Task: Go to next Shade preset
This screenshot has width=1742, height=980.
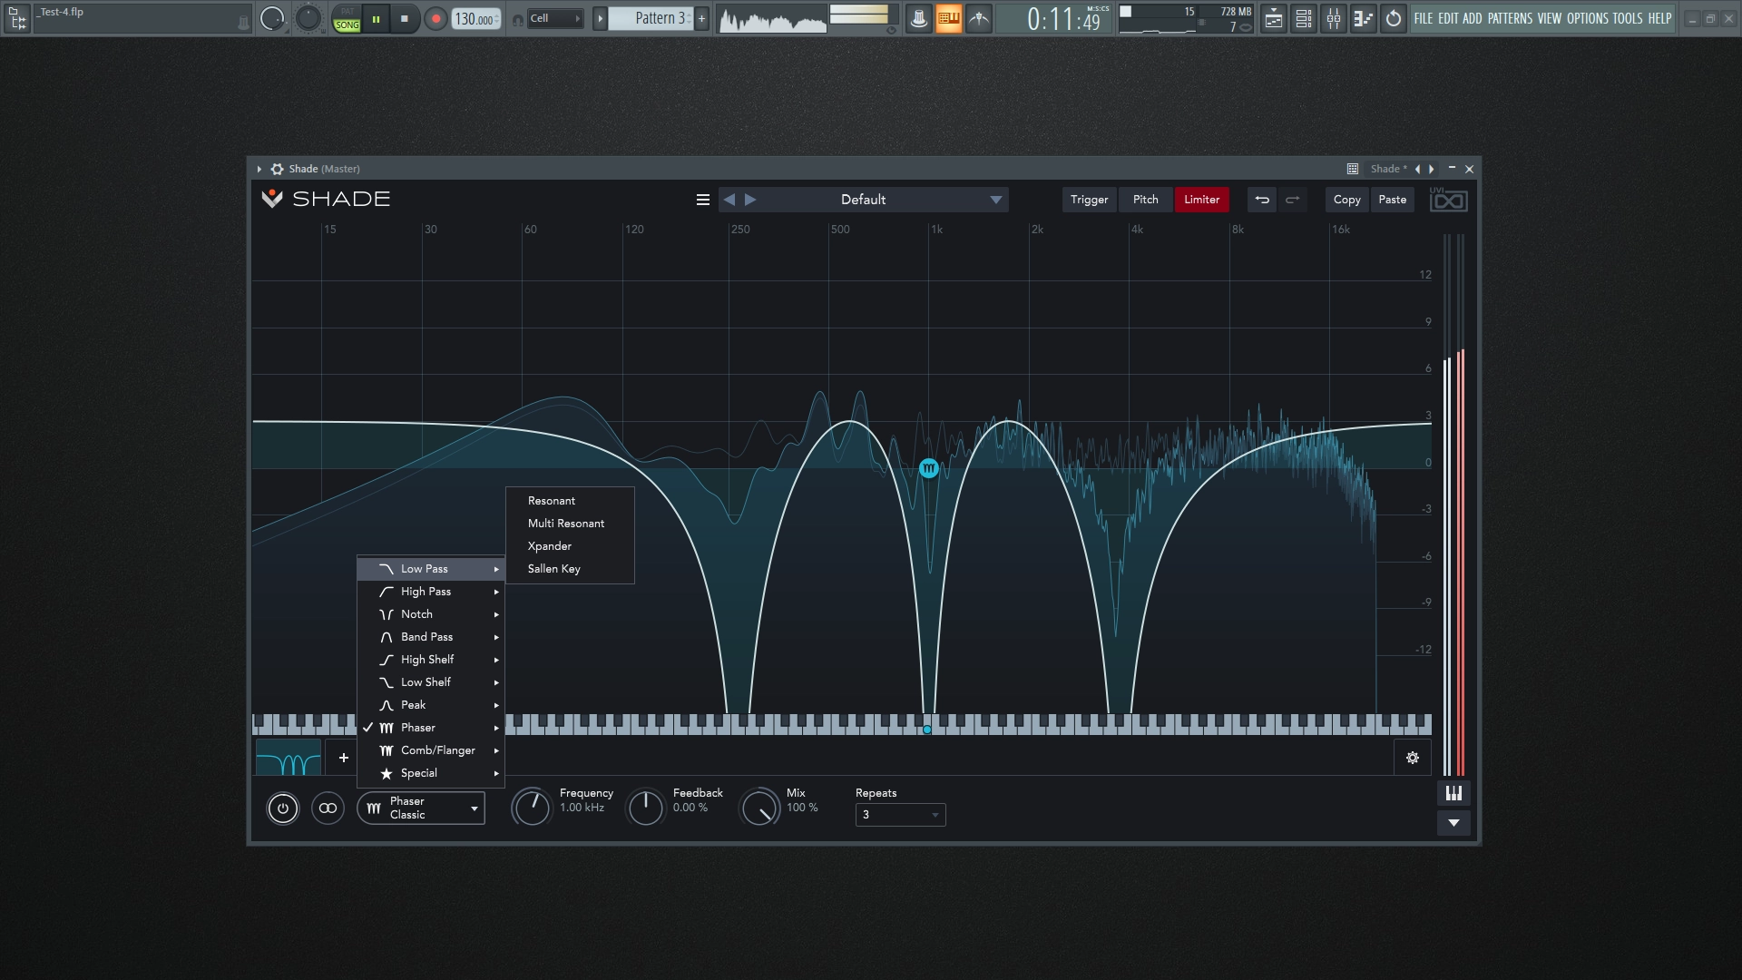Action: coord(750,200)
